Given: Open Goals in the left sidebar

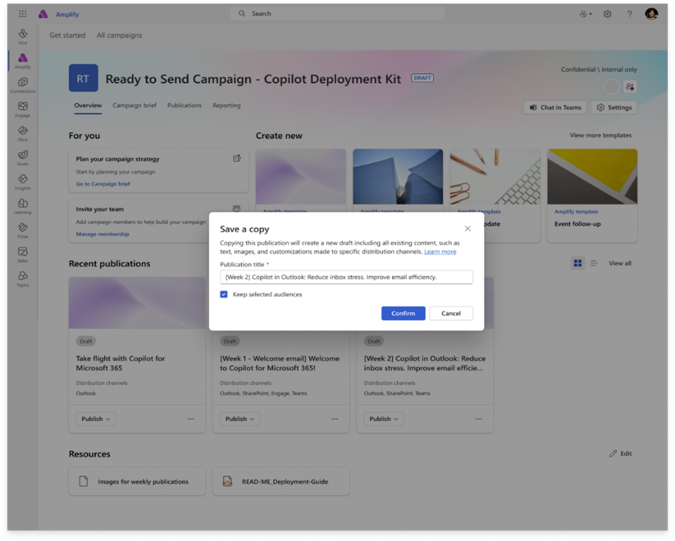Looking at the screenshot, I should [23, 157].
